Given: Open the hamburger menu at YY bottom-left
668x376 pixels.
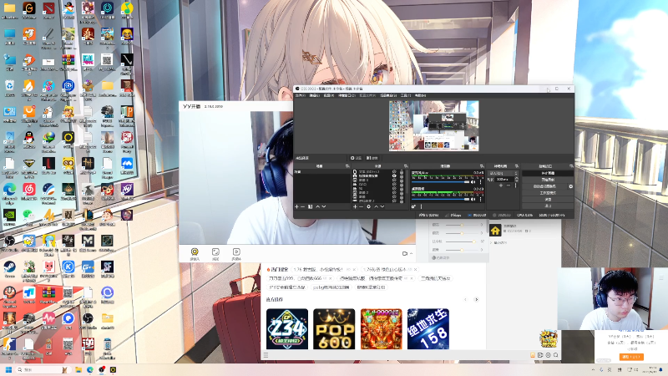Looking at the screenshot, I should (266, 354).
